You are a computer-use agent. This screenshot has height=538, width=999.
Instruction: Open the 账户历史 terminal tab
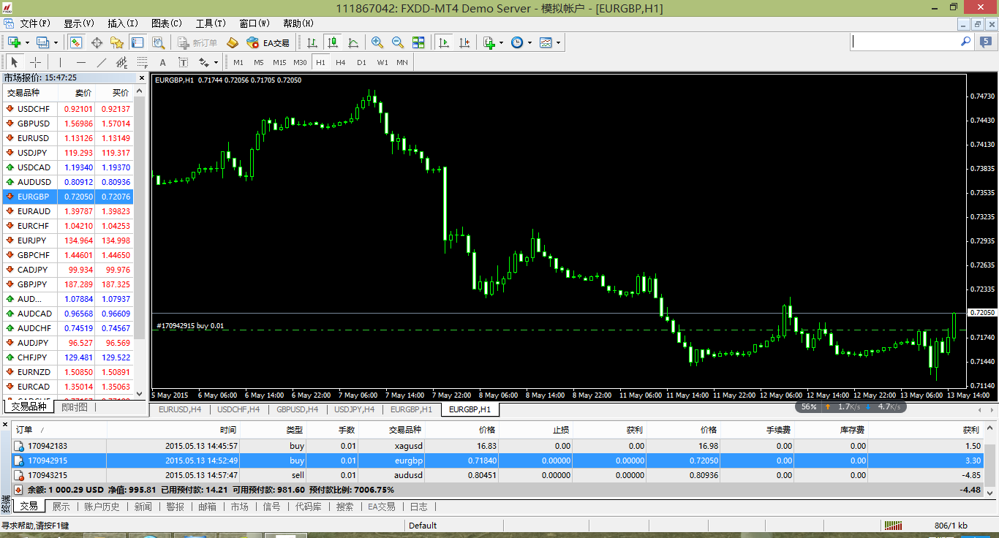[102, 507]
